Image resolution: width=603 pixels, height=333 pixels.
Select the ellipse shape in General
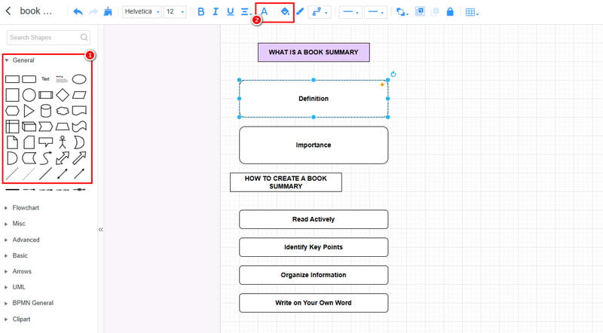[78, 78]
